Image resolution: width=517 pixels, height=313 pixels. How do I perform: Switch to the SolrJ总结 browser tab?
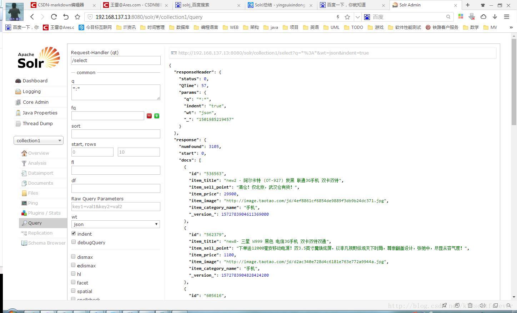(x=280, y=5)
